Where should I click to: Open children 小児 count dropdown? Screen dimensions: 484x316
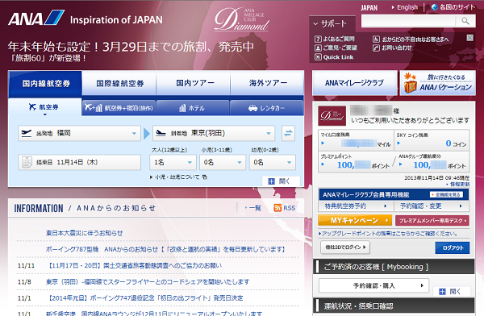point(223,162)
